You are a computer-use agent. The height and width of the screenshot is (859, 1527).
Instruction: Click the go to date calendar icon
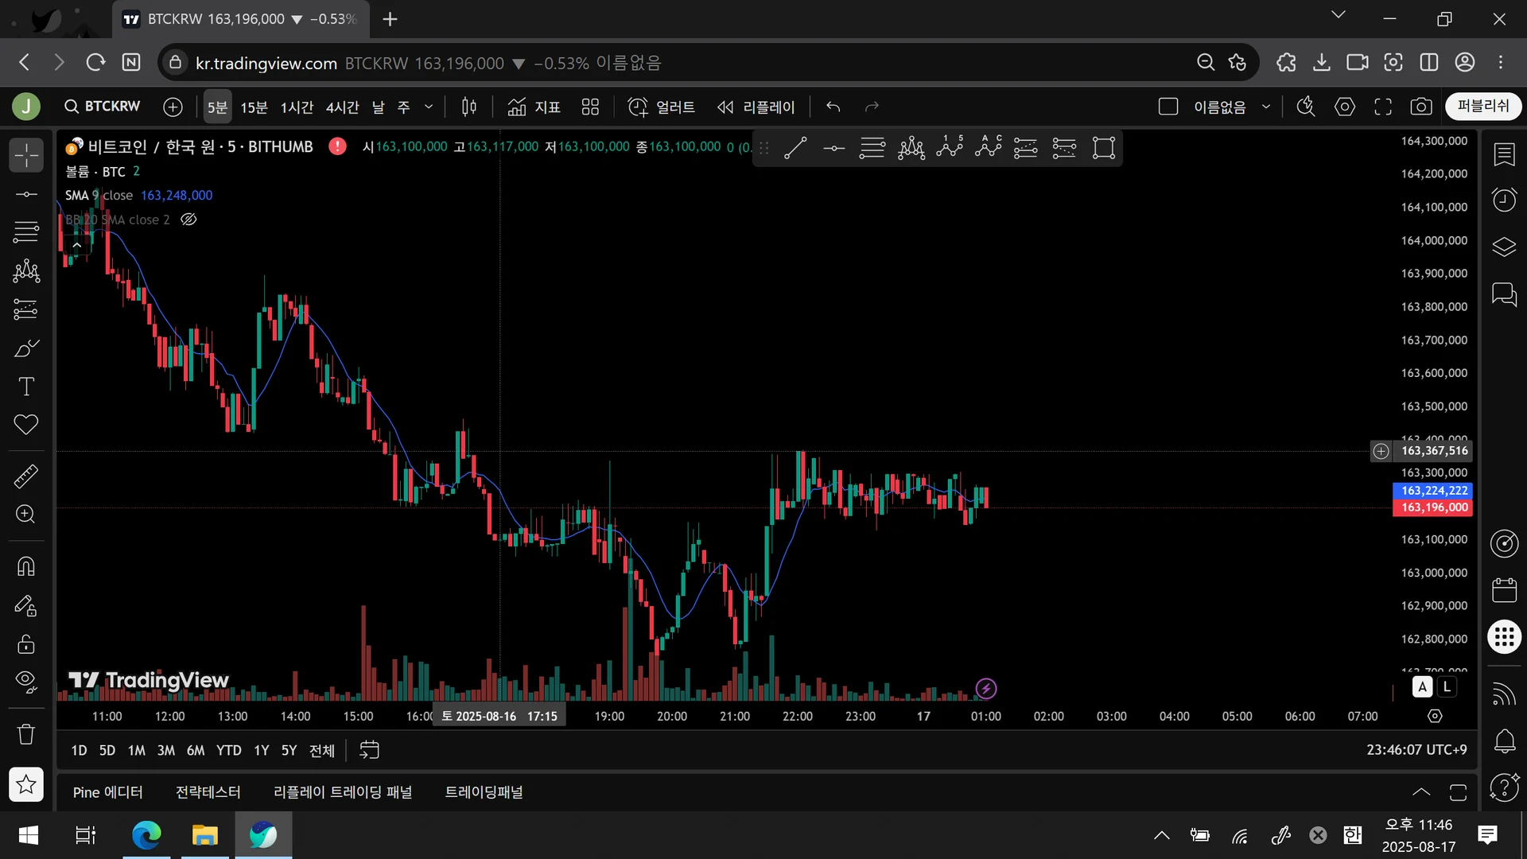pyautogui.click(x=369, y=750)
